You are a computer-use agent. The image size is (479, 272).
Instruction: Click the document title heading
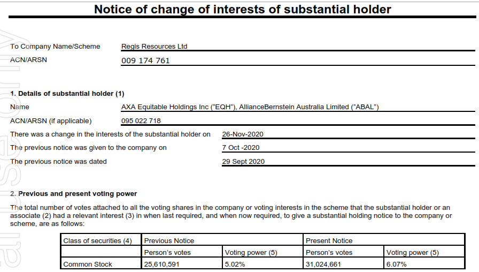[243, 9]
